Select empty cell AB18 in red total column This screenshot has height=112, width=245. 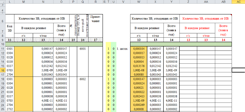click(224, 79)
